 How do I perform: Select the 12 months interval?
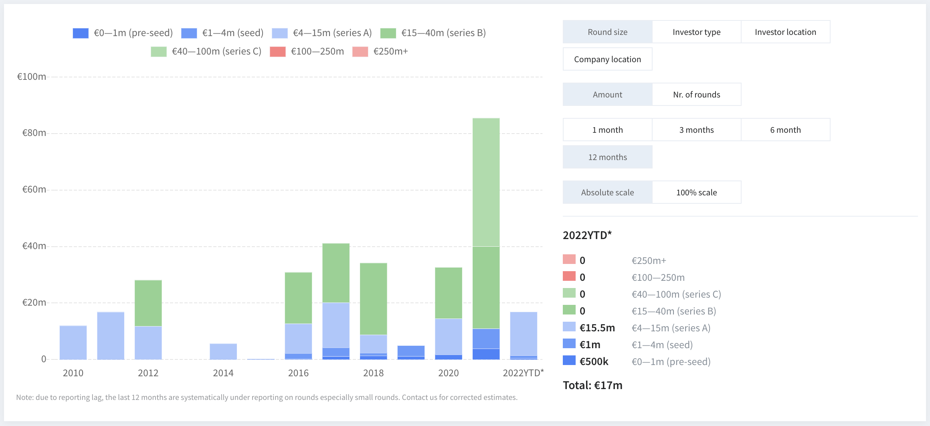coord(607,157)
